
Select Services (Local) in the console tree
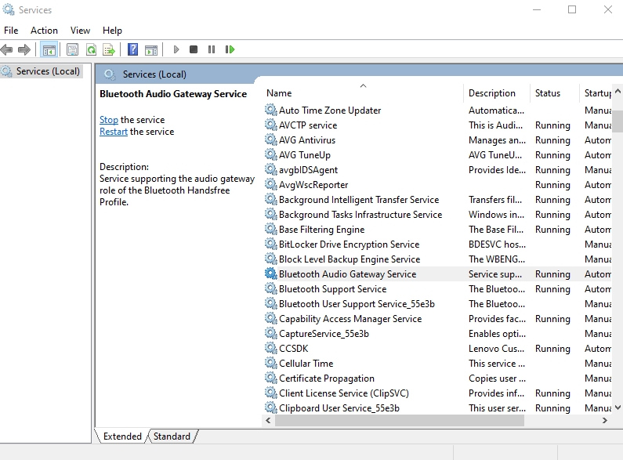point(48,71)
